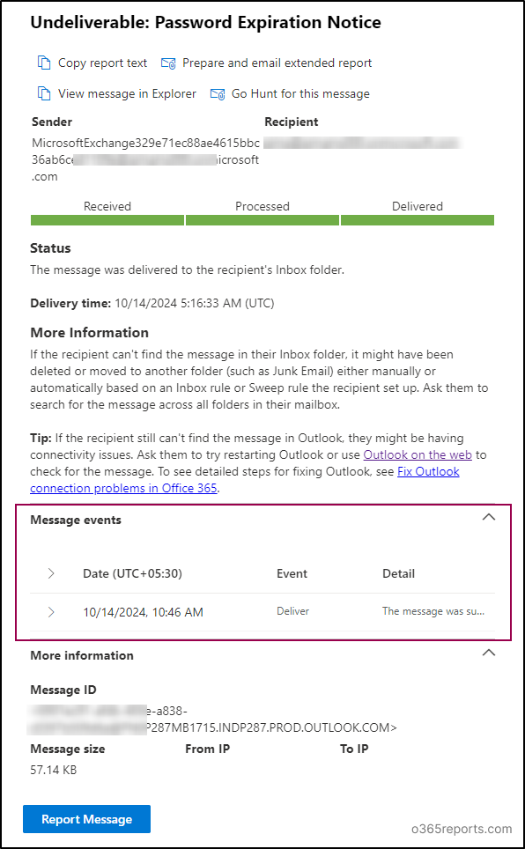Viewport: 525px width, 849px height.
Task: Click the From IP label
Action: pos(207,749)
